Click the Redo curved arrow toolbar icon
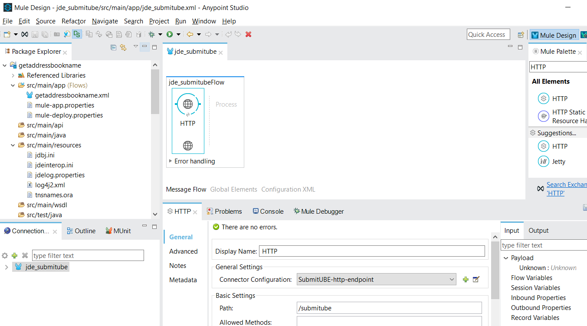 238,34
